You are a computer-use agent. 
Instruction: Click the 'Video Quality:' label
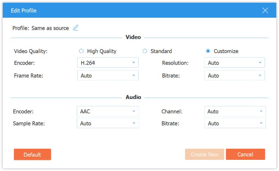(31, 52)
